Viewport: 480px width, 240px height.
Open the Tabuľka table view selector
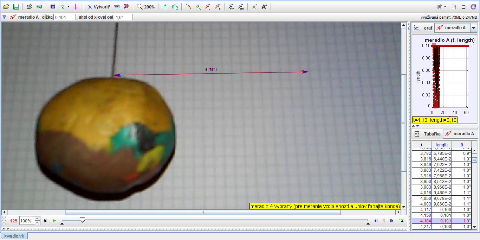point(427,134)
